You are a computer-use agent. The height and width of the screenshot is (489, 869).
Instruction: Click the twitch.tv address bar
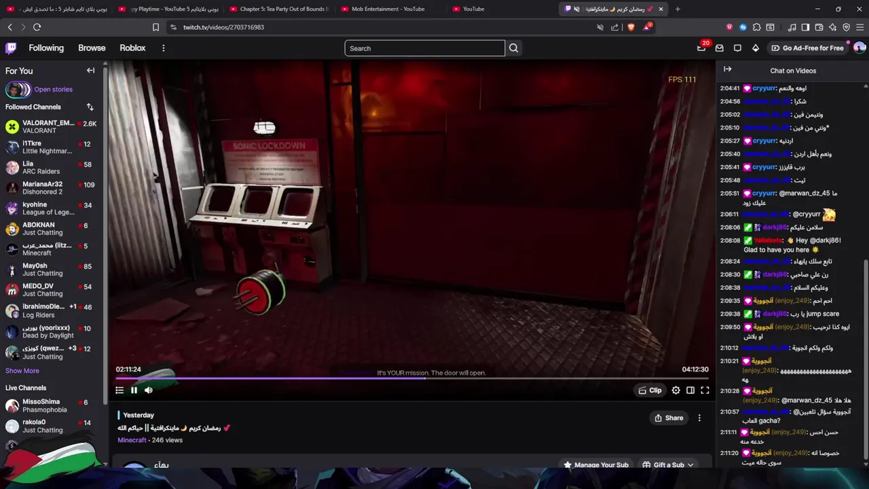pos(380,27)
